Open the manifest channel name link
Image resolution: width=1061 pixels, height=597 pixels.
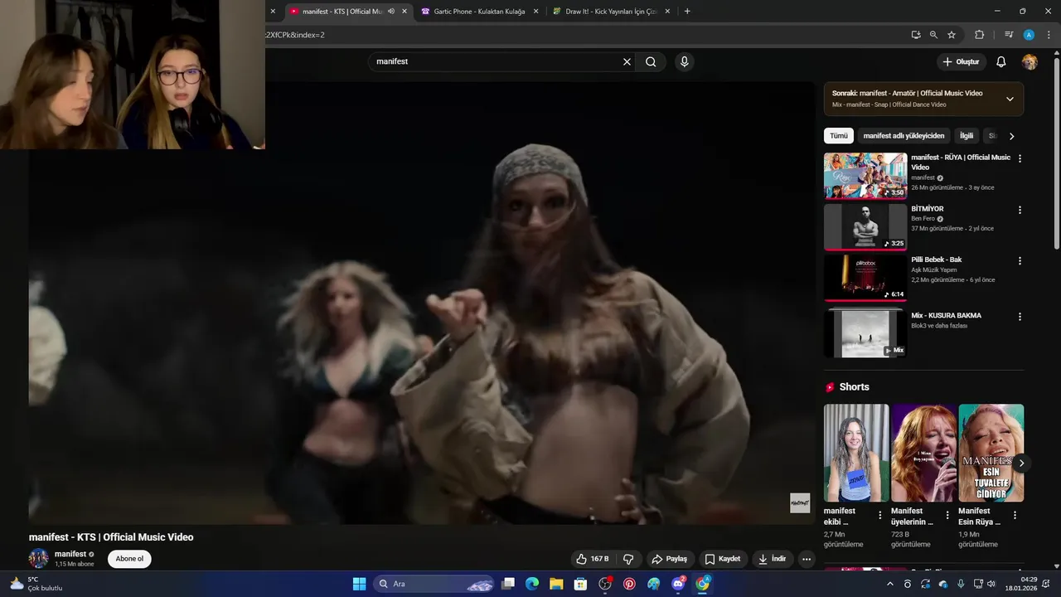[x=70, y=554]
